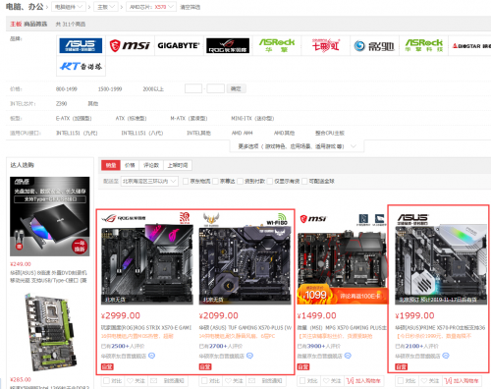
Task: Select the ASUS brand logo filter
Action: pos(81,45)
